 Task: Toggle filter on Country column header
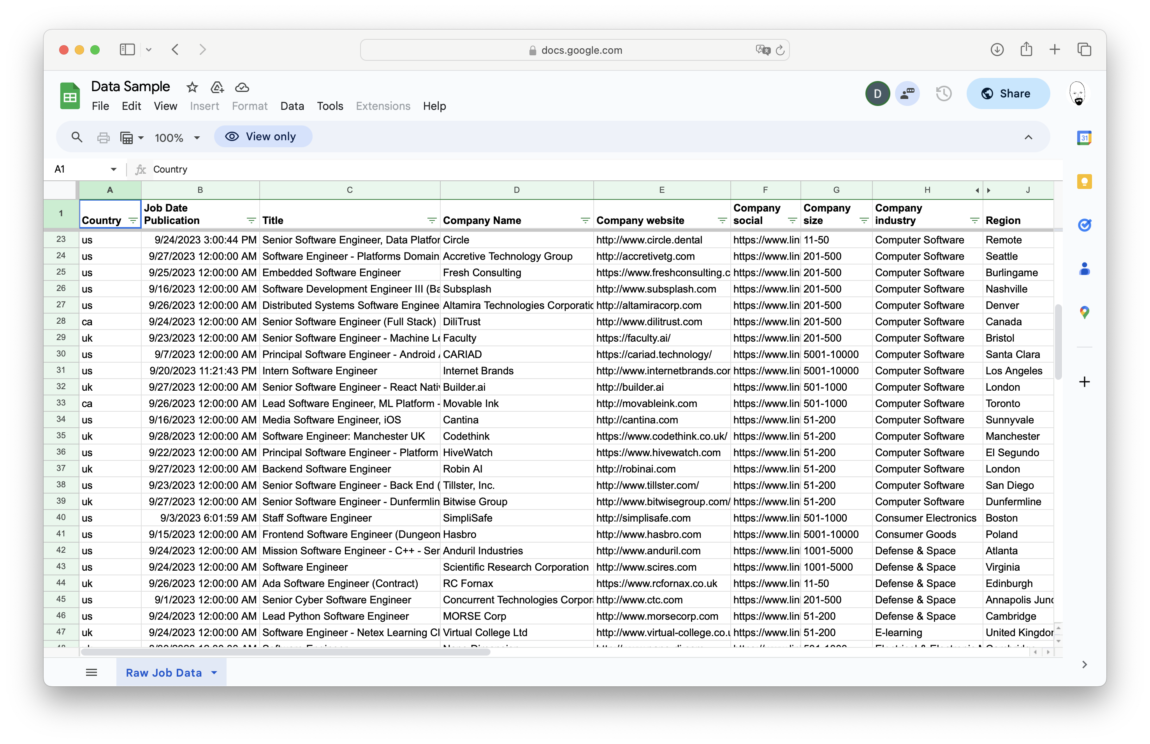tap(133, 221)
